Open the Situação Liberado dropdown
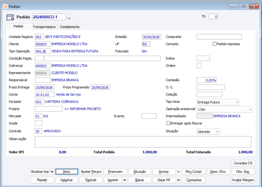 pyautogui.click(x=208, y=131)
